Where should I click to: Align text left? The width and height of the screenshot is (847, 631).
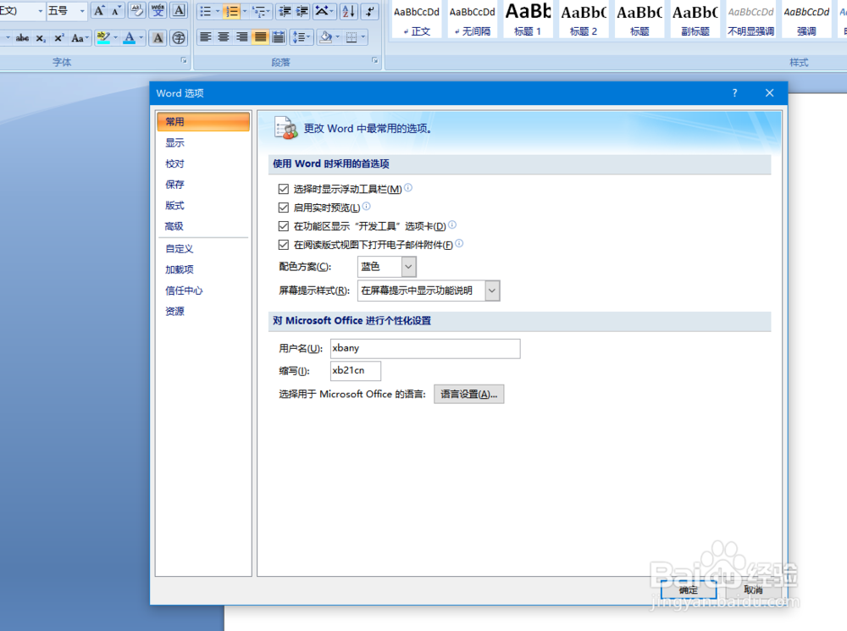[205, 37]
